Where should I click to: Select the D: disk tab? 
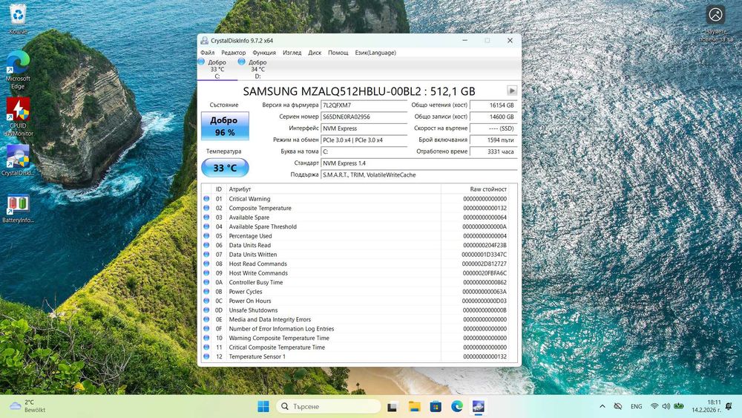tap(258, 68)
